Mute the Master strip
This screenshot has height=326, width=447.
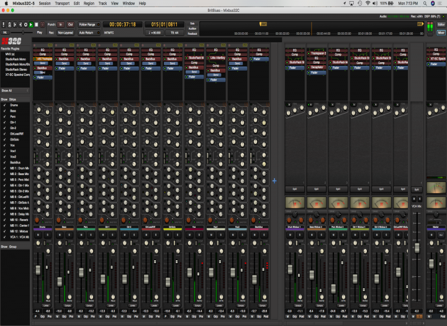click(431, 235)
